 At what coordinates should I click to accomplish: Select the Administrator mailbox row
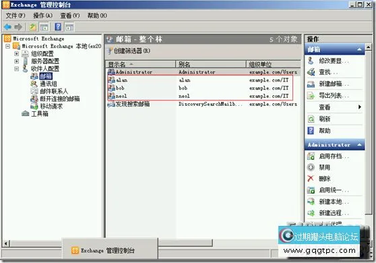coord(203,71)
